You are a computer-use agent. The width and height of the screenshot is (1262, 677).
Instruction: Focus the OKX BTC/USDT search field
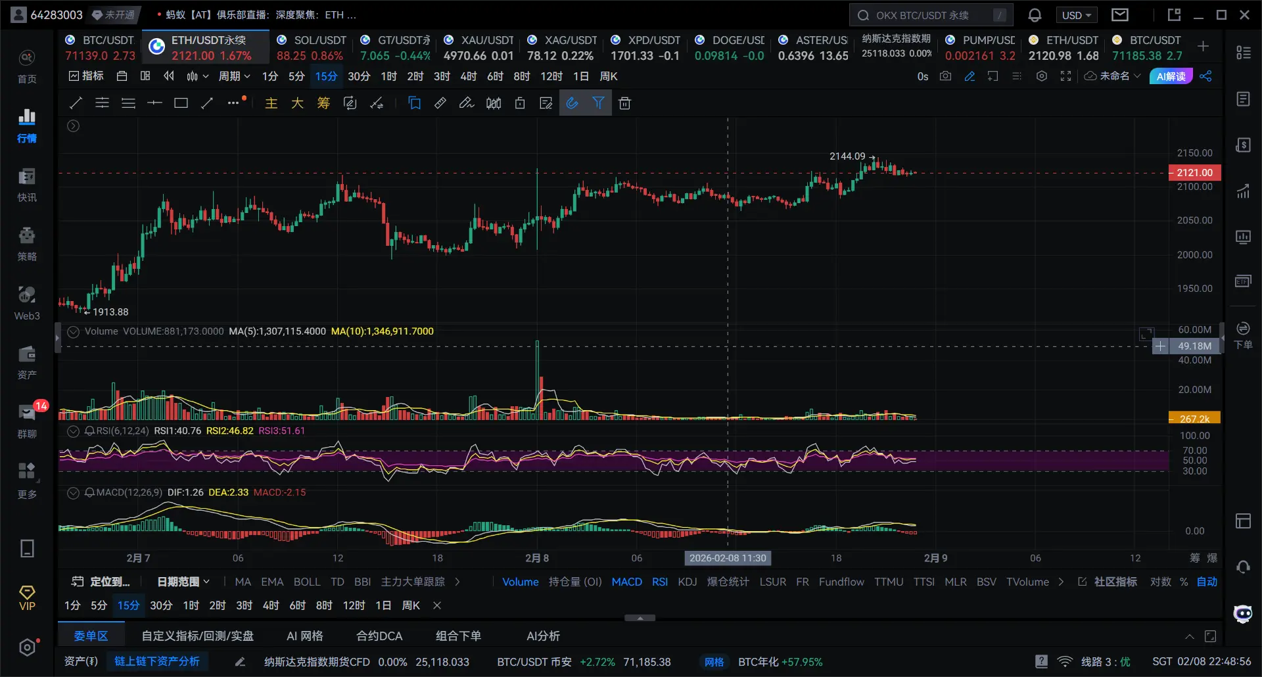[x=931, y=15]
